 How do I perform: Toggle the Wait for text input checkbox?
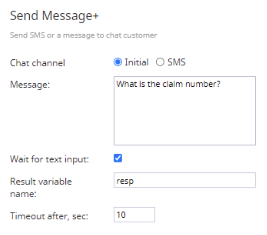click(x=118, y=158)
